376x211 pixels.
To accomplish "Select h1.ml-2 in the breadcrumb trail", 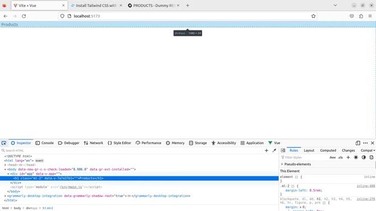I will click(48, 208).
